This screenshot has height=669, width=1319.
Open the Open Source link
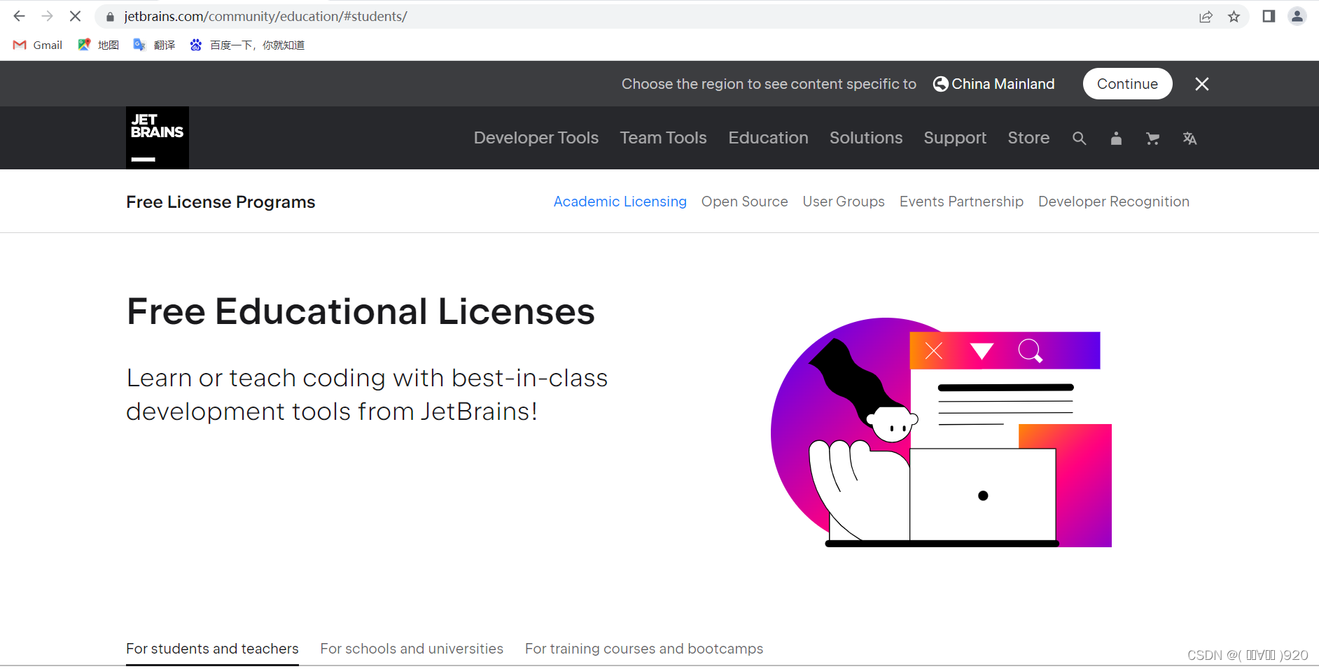[x=744, y=202]
